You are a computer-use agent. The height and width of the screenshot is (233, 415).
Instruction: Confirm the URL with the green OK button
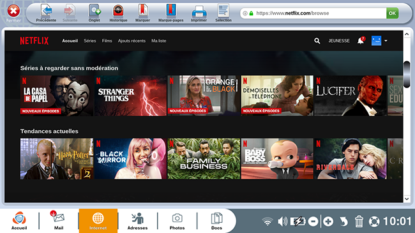tap(392, 13)
